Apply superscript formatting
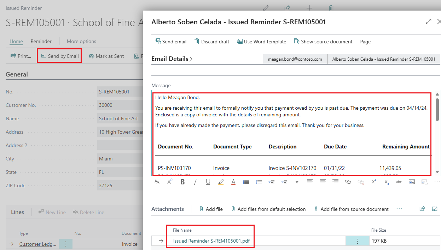Screen dimensions: 441x250 374,181
